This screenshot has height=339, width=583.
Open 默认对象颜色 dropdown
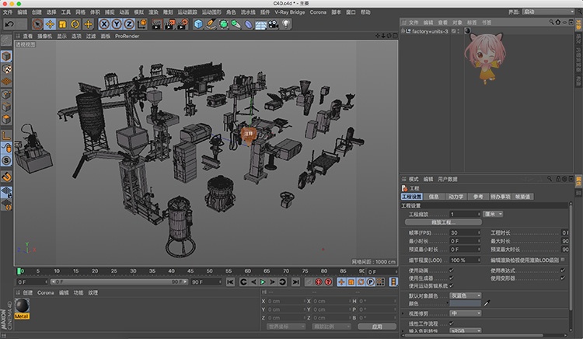(465, 296)
